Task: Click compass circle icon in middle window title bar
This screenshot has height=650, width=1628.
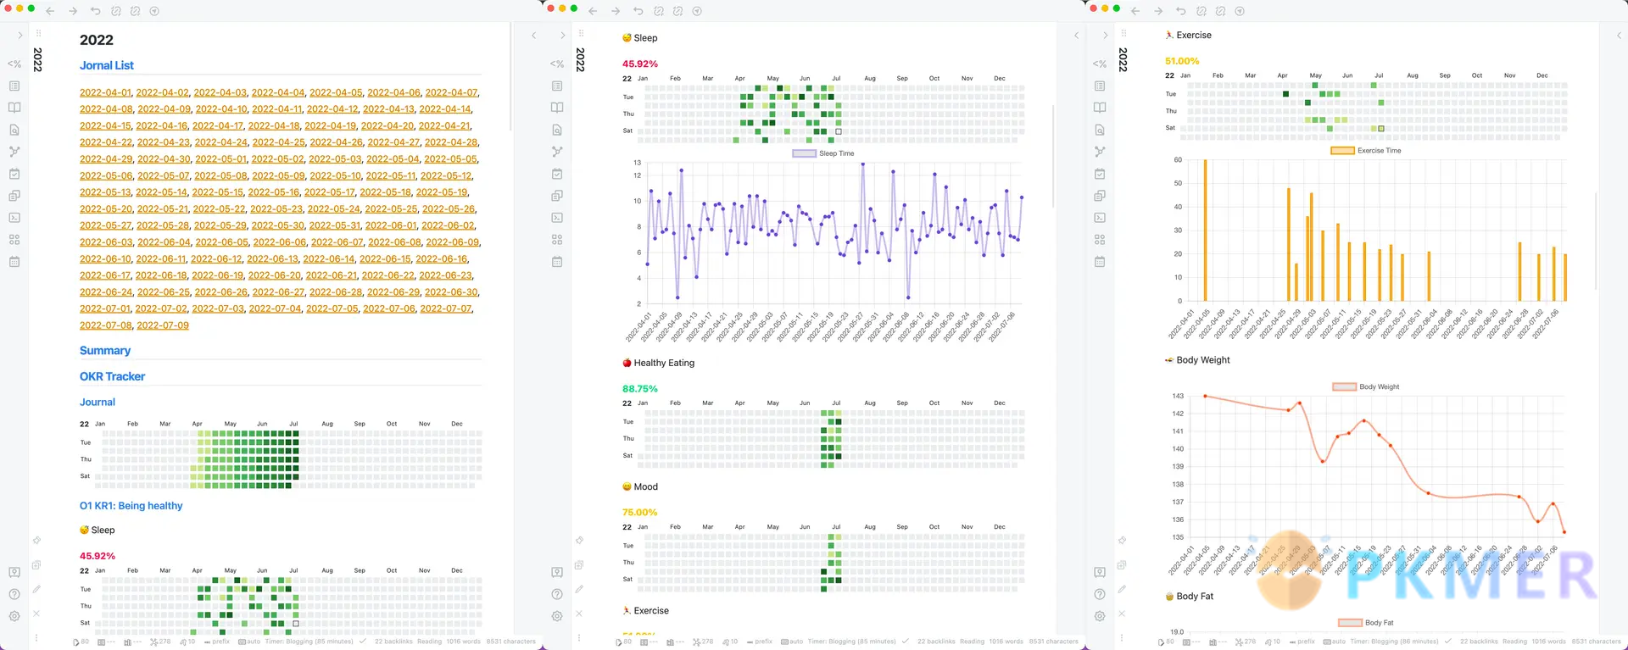Action: coord(697,11)
